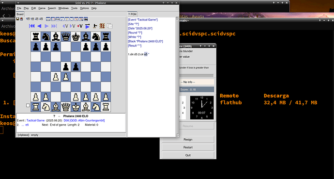Click the [clipbase]: empty status bar
This screenshot has height=179, width=334.
click(x=71, y=135)
